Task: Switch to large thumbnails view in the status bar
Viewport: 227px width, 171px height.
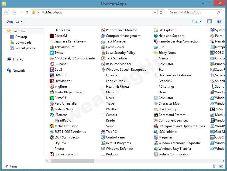Action: [221, 166]
